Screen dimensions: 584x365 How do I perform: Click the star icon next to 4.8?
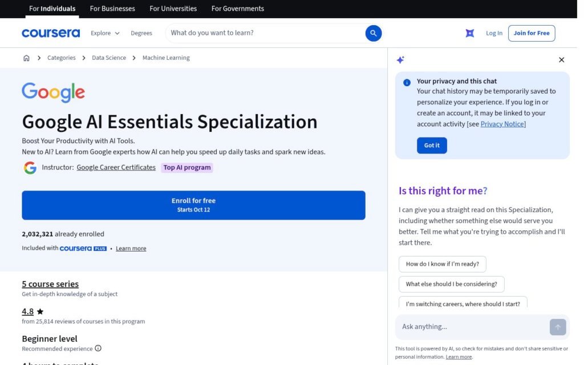tap(40, 311)
